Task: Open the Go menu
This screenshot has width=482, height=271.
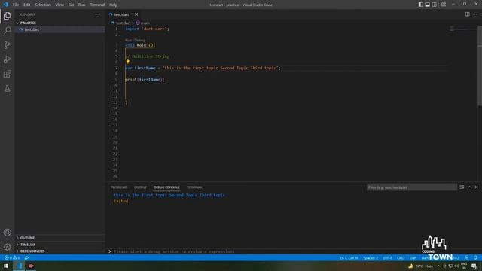Action: [x=71, y=5]
